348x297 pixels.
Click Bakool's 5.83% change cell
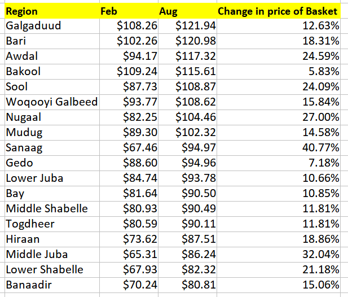pyautogui.click(x=279, y=72)
